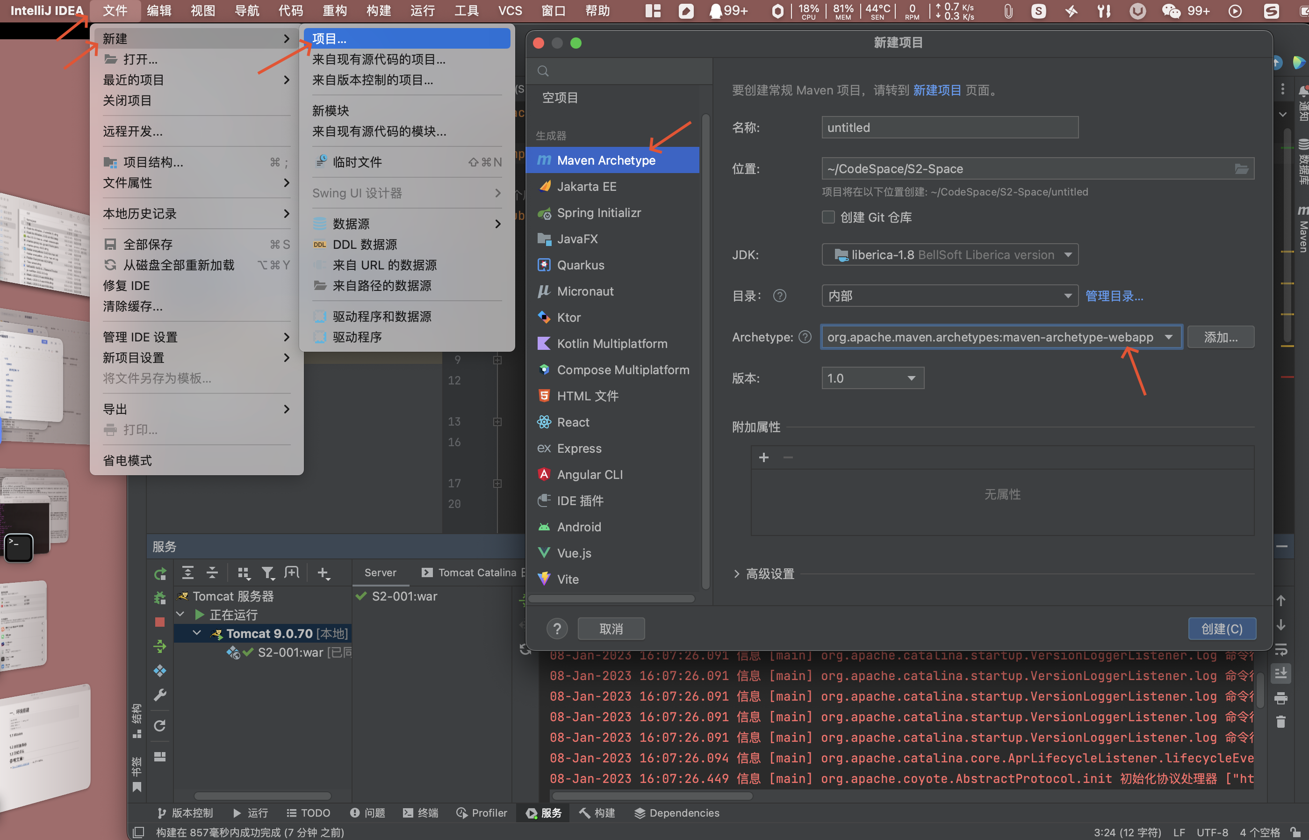Choose 来自版本控制的项目... menu entry
1309x840 pixels.
tap(407, 80)
